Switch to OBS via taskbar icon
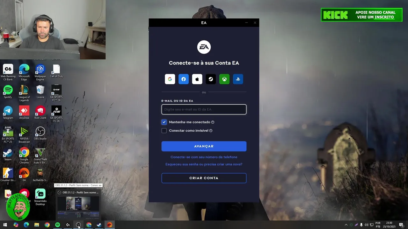Image resolution: width=408 pixels, height=229 pixels. click(x=78, y=225)
